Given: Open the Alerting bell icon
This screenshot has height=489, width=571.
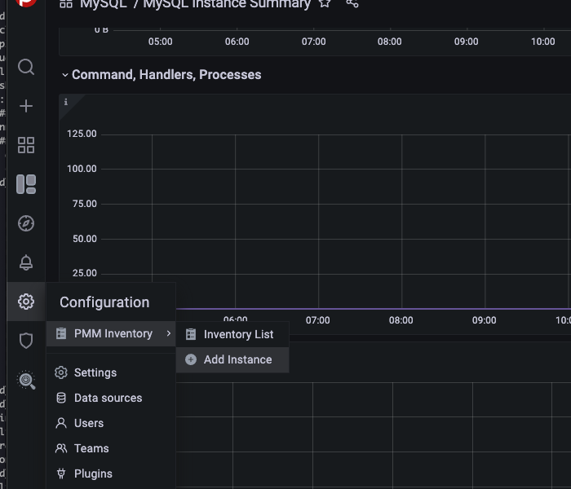Looking at the screenshot, I should coord(26,262).
